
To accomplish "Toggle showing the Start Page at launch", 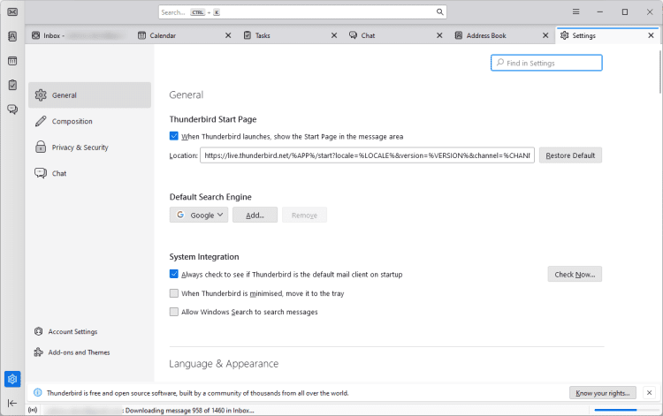I will (x=174, y=136).
